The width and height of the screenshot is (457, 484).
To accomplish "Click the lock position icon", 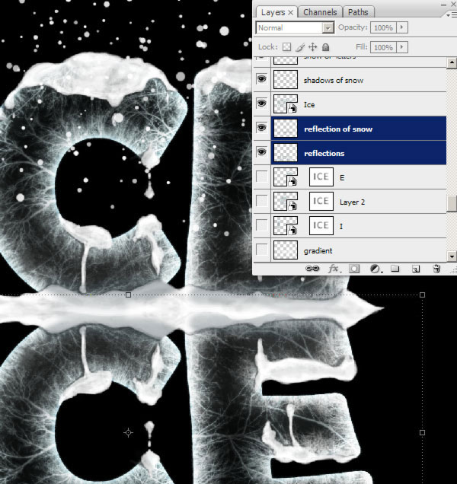I will click(312, 47).
